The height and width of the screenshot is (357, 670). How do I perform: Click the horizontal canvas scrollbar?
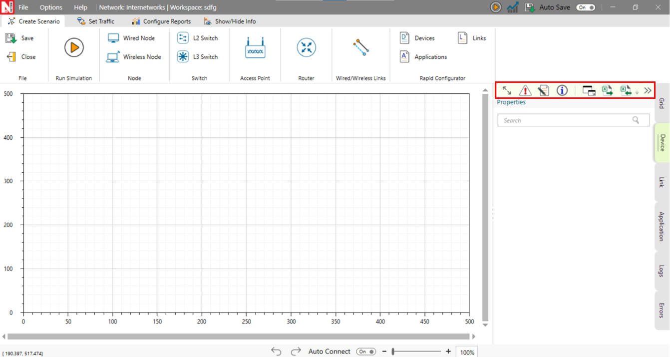point(239,337)
